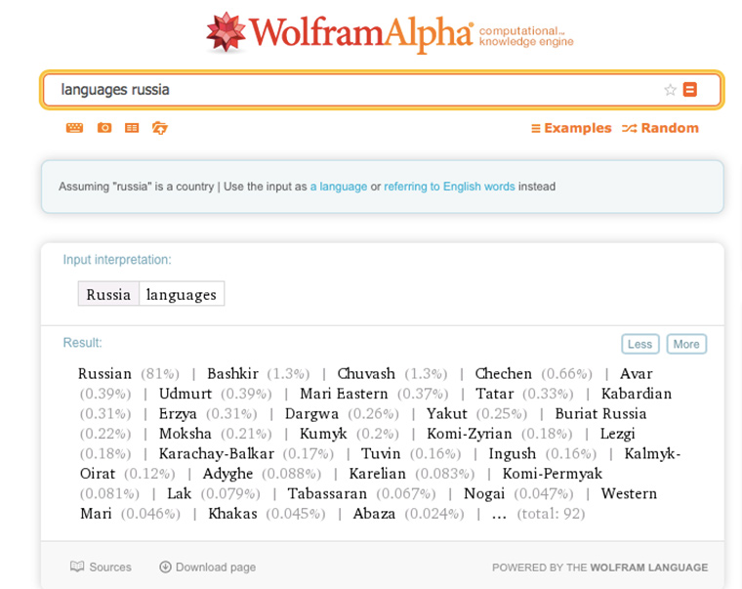Viewport: 742px width, 589px height.
Task: Click 'computational knowledge engine' tagline
Action: [x=526, y=36]
